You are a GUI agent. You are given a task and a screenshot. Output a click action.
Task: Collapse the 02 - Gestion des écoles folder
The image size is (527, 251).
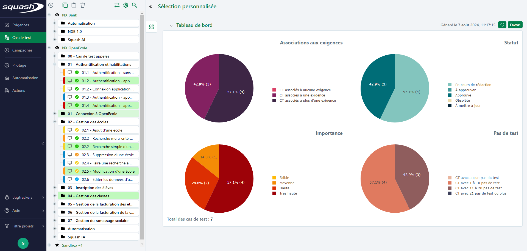point(55,122)
